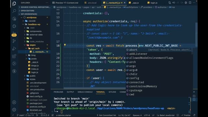Click Babel JavaScript language mode
The width and height of the screenshot is (208, 117).
pyautogui.click(x=166, y=115)
